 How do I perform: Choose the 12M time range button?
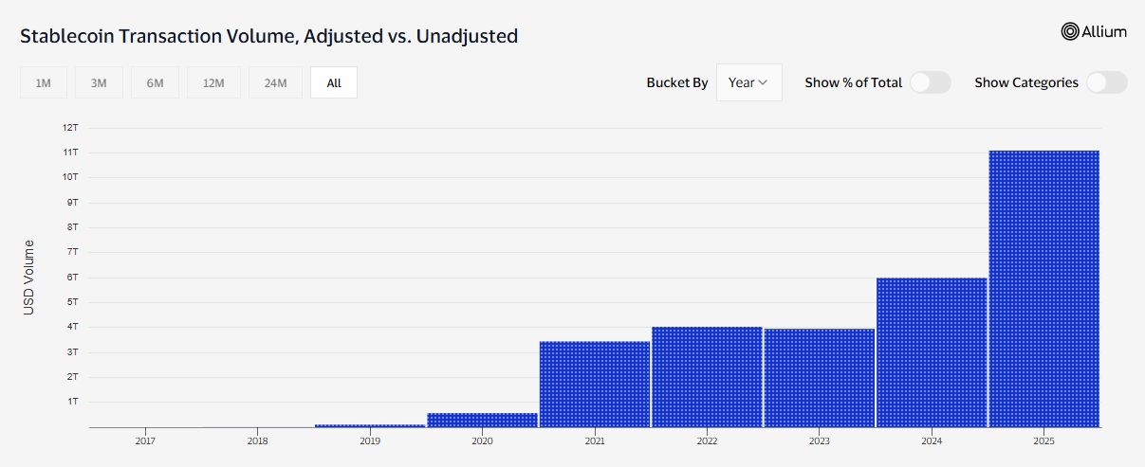tap(213, 82)
